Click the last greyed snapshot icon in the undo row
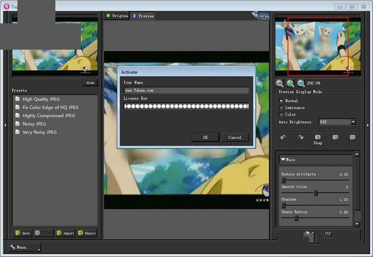Viewport: 373px width, 257px height. pyautogui.click(x=353, y=137)
